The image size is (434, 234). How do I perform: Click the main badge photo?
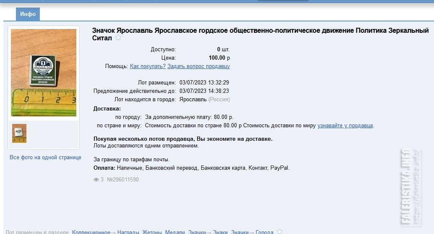click(x=44, y=72)
